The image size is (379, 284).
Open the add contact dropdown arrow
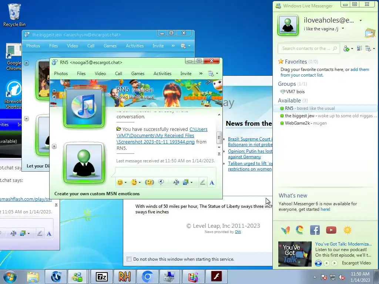(352, 49)
